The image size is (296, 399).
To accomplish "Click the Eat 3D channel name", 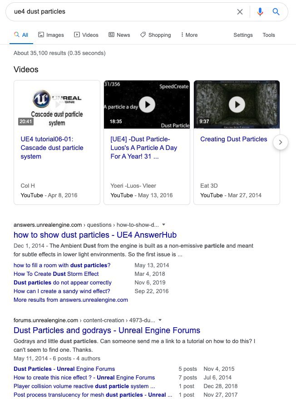I will click(x=209, y=186).
